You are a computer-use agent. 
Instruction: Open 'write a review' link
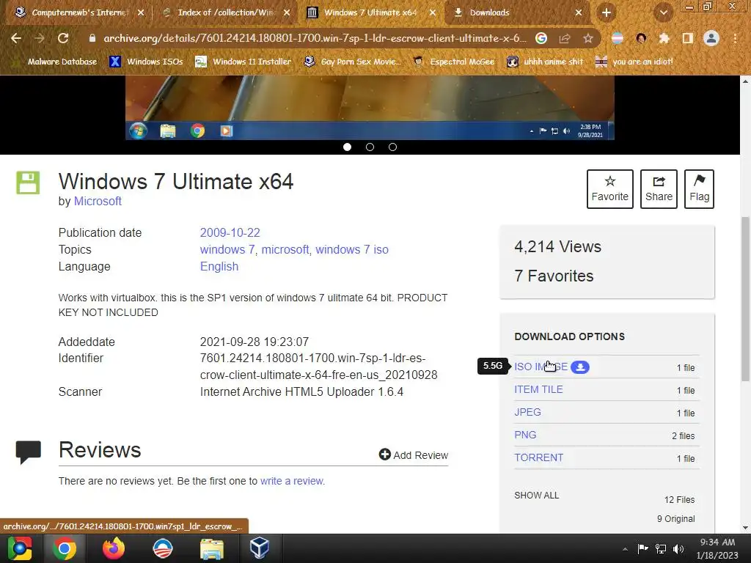click(292, 481)
